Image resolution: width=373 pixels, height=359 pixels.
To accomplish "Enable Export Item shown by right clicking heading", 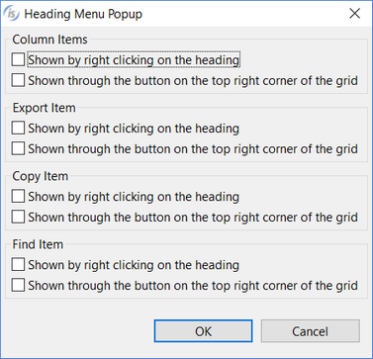I will coord(18,128).
